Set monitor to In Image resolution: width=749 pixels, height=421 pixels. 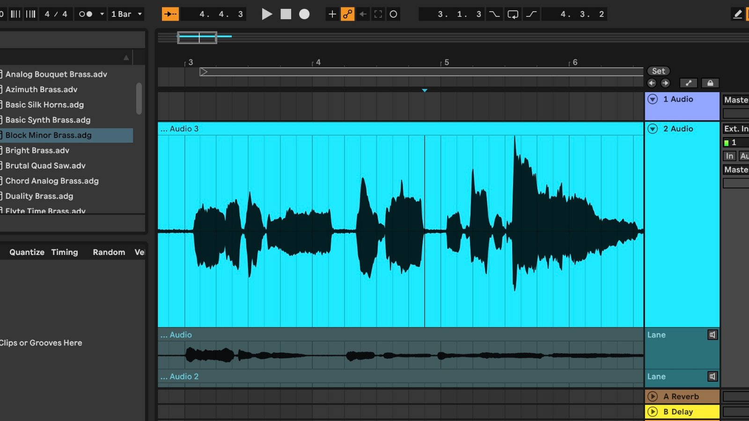[x=729, y=156]
